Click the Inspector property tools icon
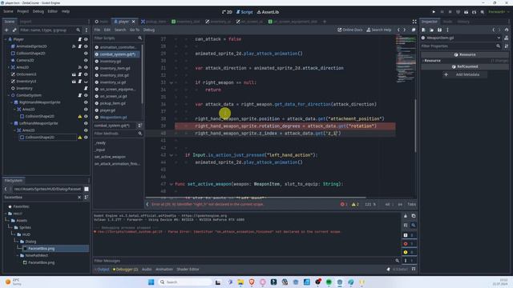Screen dimensions: 513x288 (x=506, y=46)
